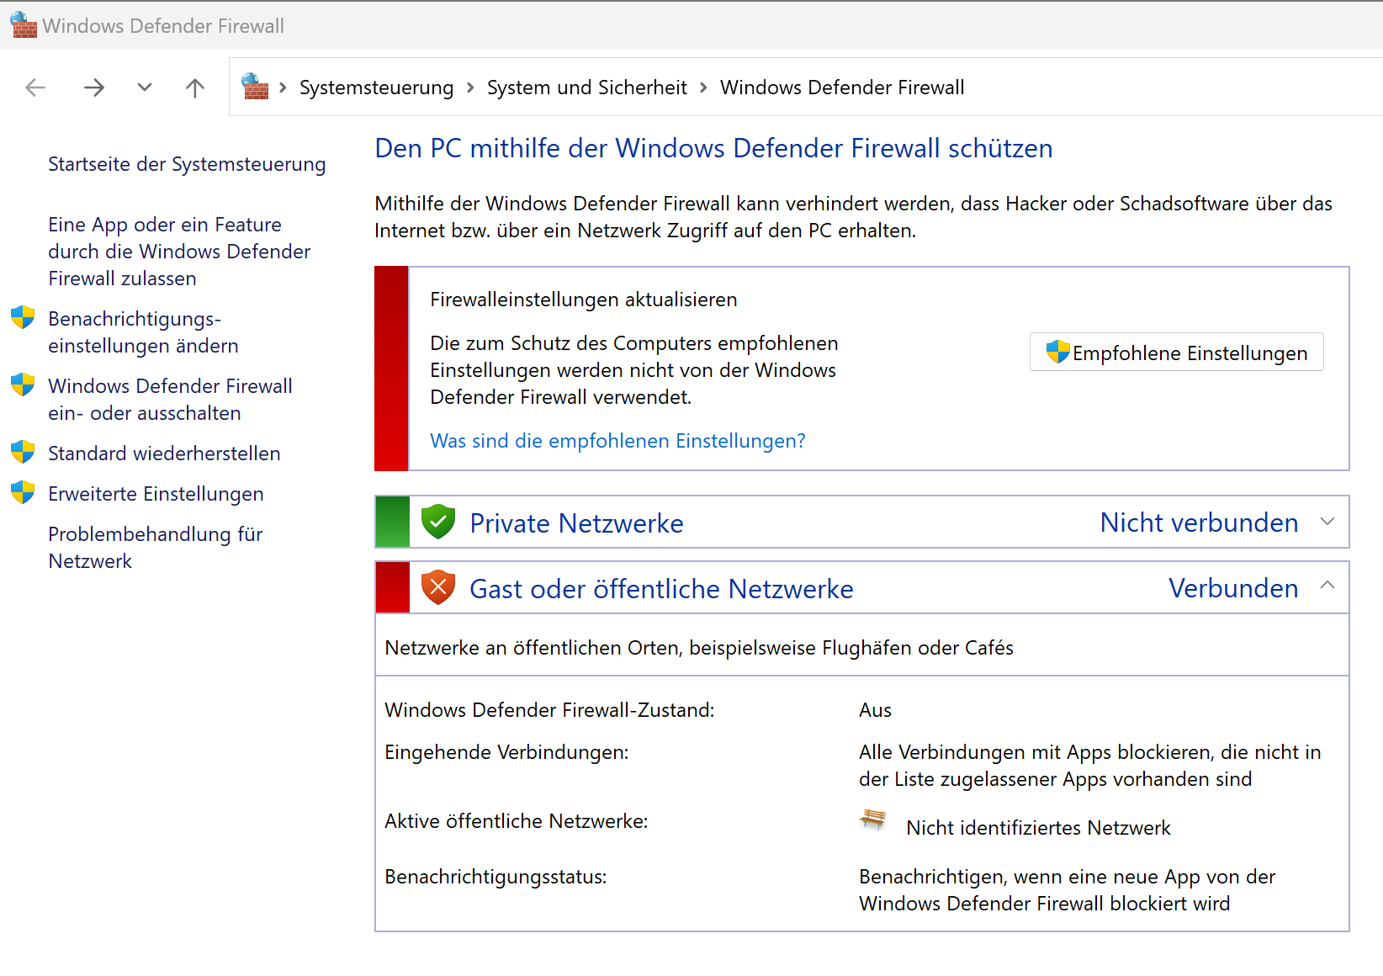Click the shield icon beside Erweiterte Einstellungen
This screenshot has width=1383, height=976.
(23, 493)
